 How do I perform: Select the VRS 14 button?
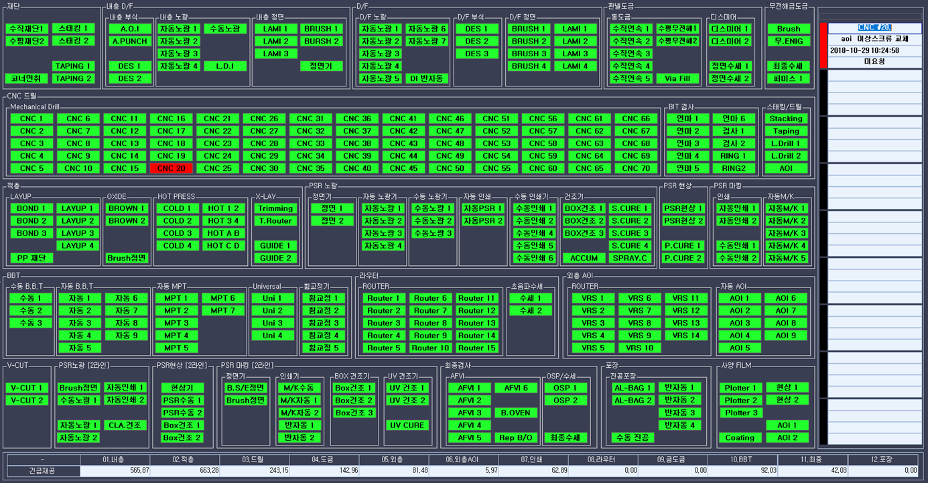pos(685,335)
